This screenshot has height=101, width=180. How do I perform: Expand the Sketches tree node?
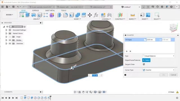pos(6,43)
